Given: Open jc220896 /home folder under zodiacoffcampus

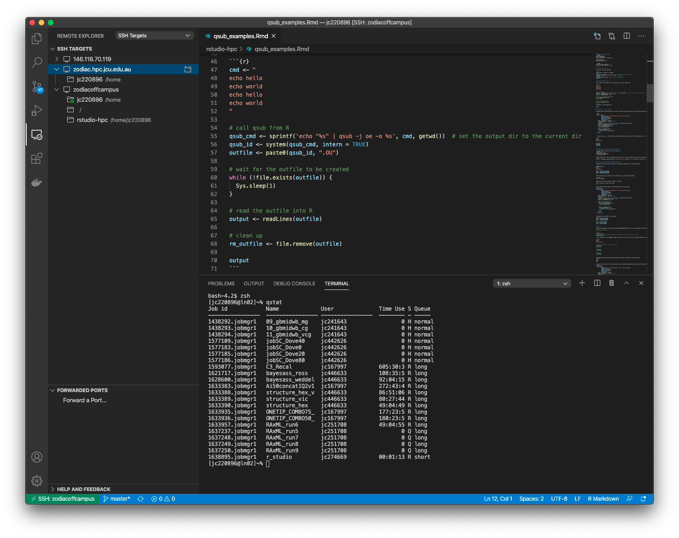Looking at the screenshot, I should coord(123,100).
